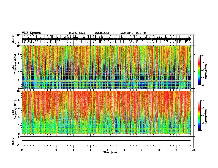Viewport: 218px width, 168px height.
Task: Click the "8" kHz tick on ch.1 spectrogram
Action: (x=19, y=54)
